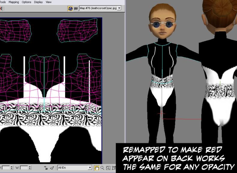Click the Mirror flyout icon in the toolbar
Image resolution: width=237 pixels, height=173 pixels.
[1, 8]
